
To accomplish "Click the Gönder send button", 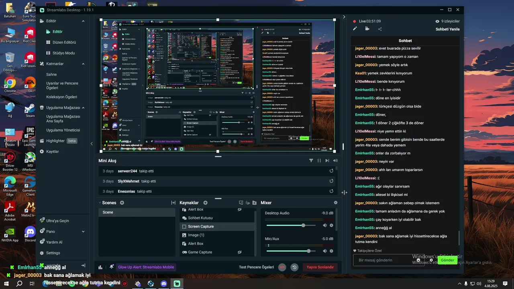I will point(447,260).
